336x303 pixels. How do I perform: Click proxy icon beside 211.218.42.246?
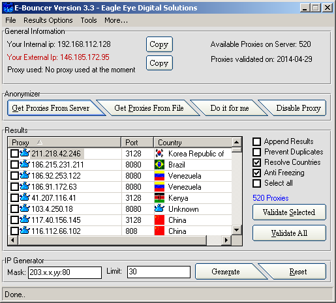pos(24,153)
